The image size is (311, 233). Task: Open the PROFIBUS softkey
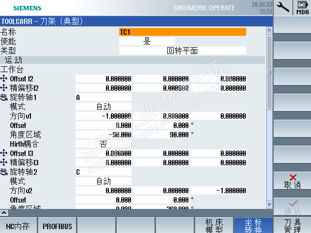[57, 226]
